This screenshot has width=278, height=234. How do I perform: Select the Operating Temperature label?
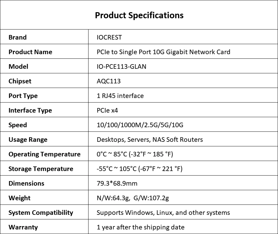(44, 154)
